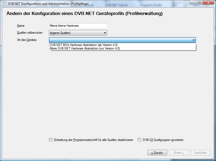Collapse the 'Art des Gerätes' dropdown via its arrow
This screenshot has height=161, width=216.
[194, 40]
